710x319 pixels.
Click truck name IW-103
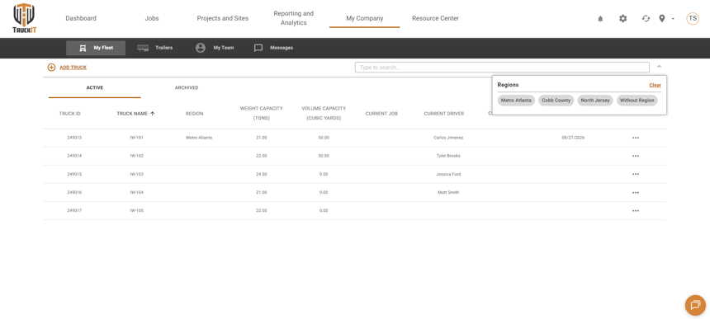click(x=137, y=174)
